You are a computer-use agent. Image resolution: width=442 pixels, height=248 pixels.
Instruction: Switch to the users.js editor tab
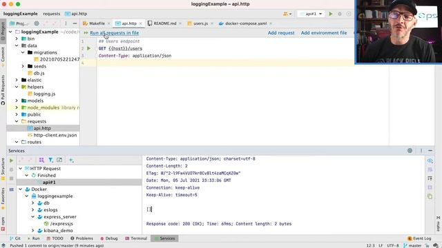pyautogui.click(x=201, y=23)
